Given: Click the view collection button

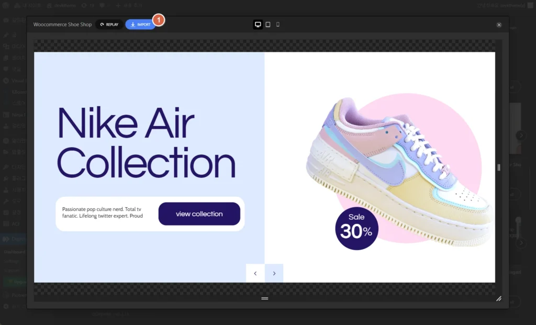Looking at the screenshot, I should tap(199, 214).
